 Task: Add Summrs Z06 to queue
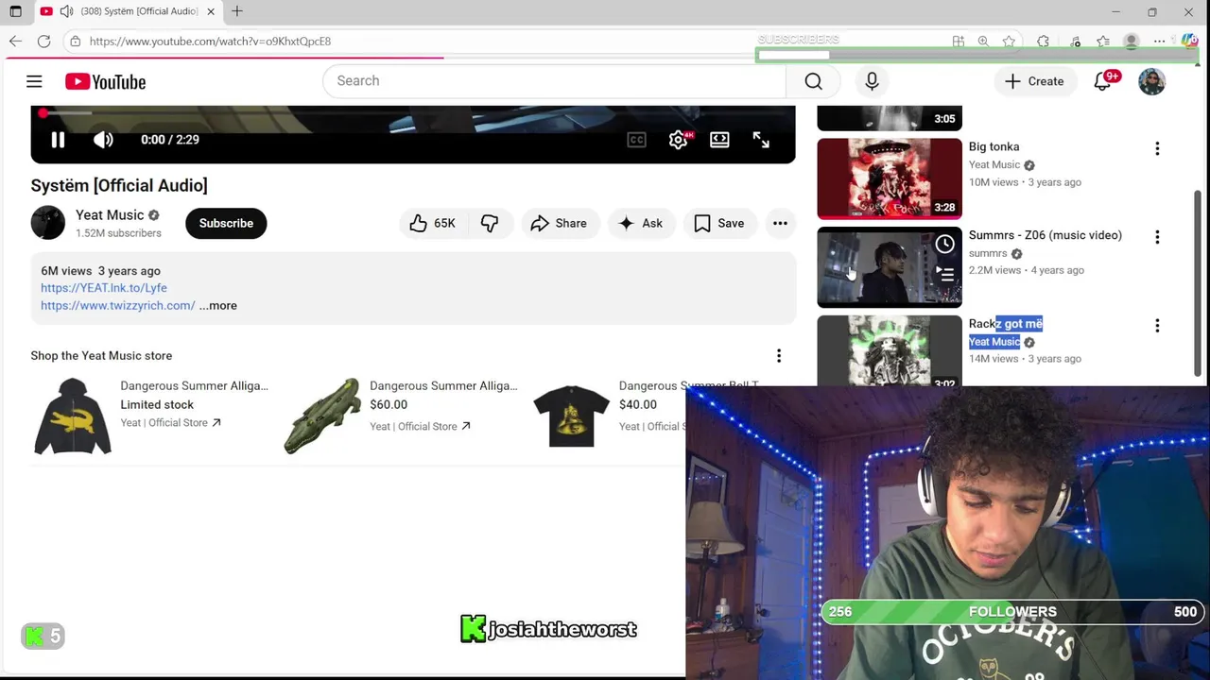[x=944, y=274]
